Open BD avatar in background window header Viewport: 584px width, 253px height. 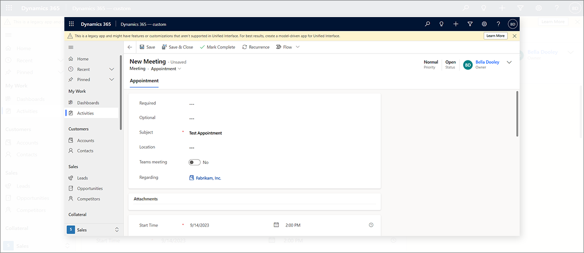(575, 8)
